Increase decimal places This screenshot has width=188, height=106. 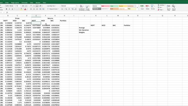click(73, 9)
